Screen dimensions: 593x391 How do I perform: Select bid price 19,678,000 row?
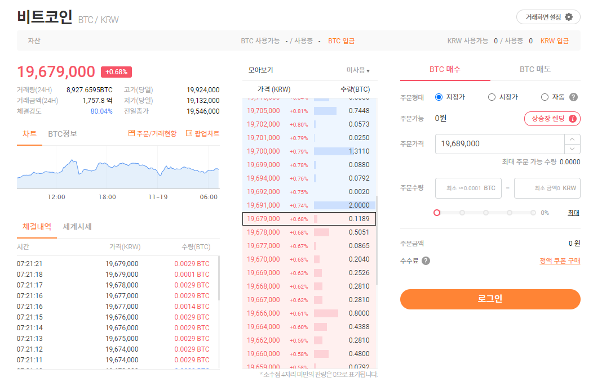[309, 232]
